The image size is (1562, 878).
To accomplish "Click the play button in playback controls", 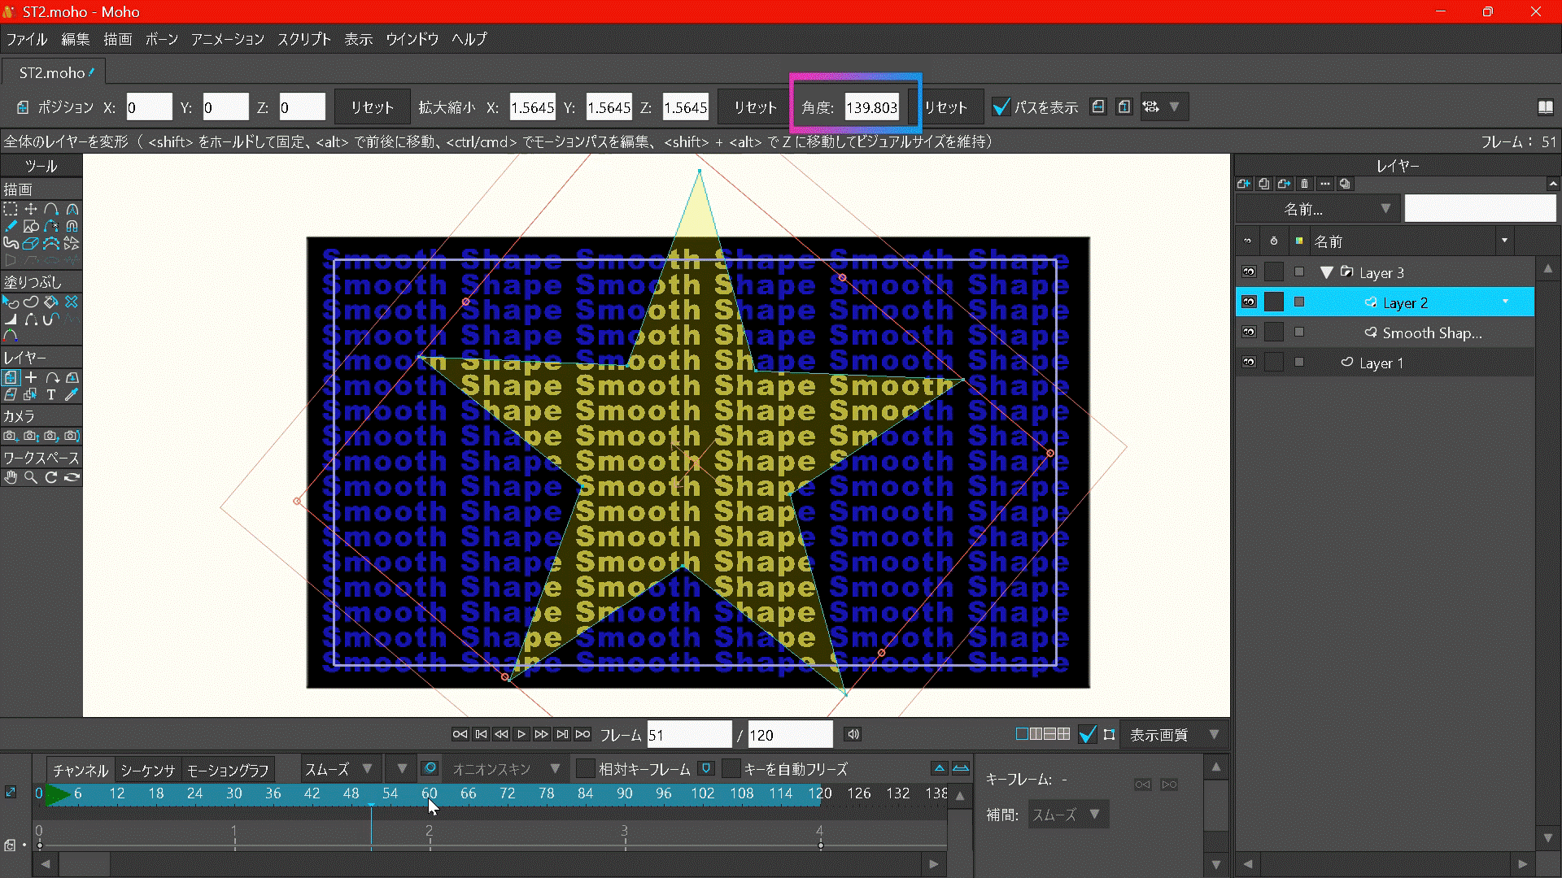I will point(521,734).
